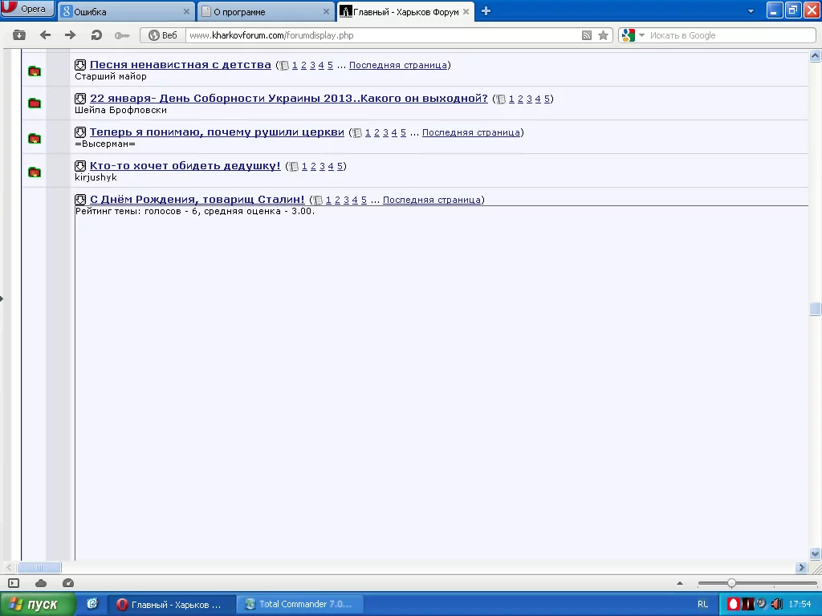Open page 4 of Теперь я понимаю thread
Screen dimensions: 822x616
pyautogui.click(x=394, y=132)
